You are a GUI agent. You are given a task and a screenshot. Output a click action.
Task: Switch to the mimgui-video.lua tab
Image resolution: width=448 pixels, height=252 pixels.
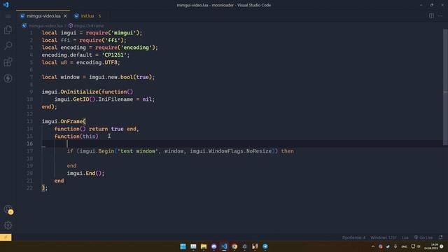tap(43, 16)
